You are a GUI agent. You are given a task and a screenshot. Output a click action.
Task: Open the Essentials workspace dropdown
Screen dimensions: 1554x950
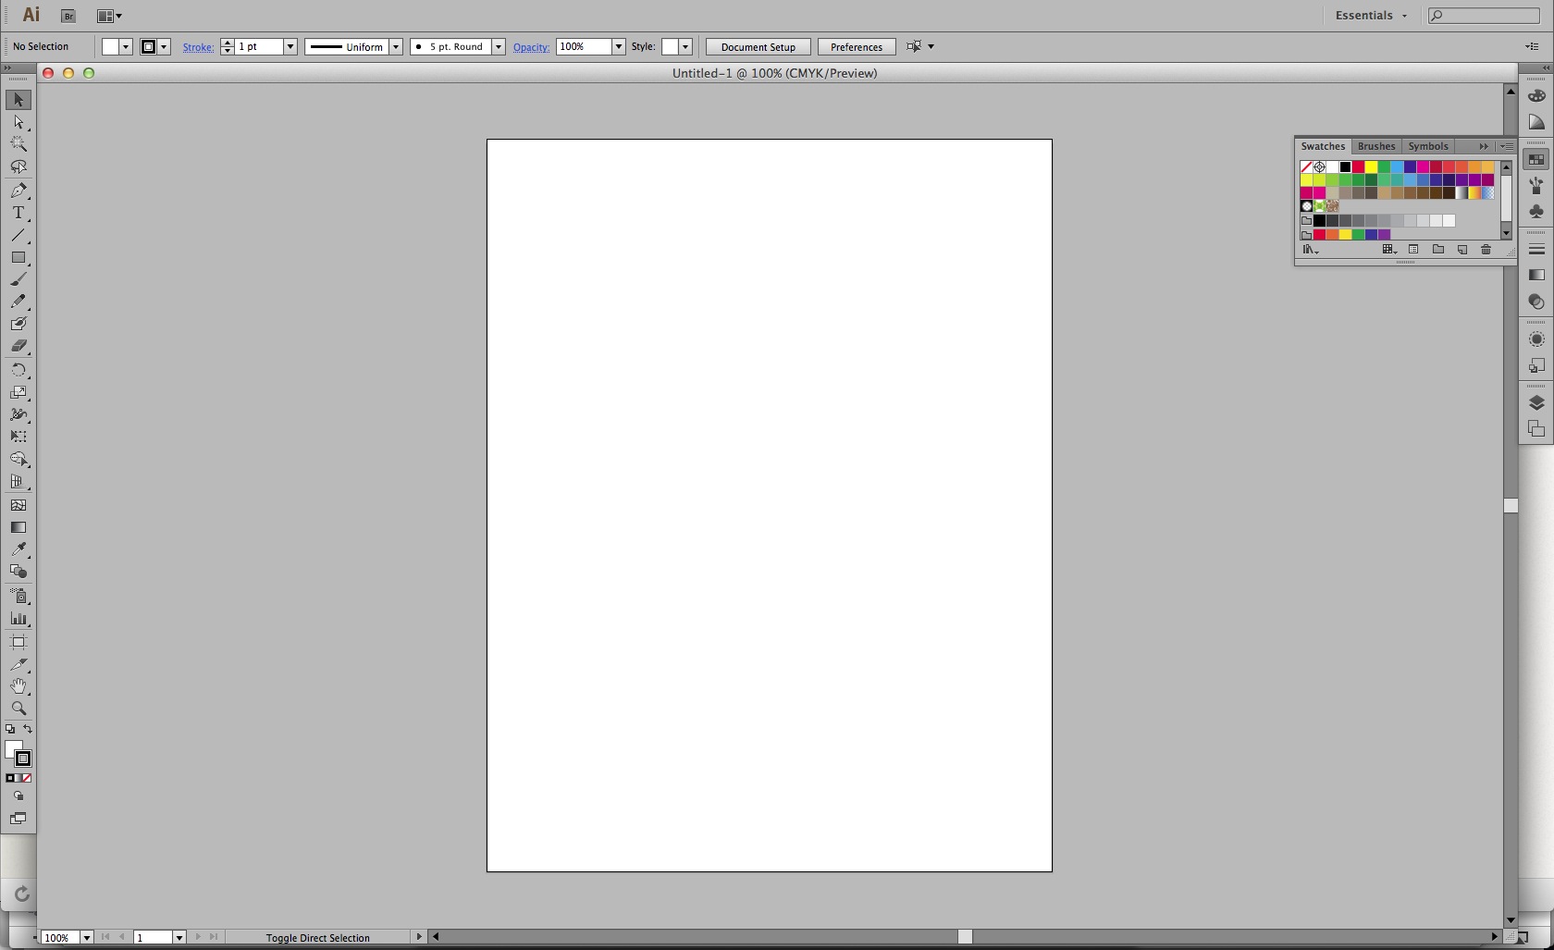(x=1371, y=16)
